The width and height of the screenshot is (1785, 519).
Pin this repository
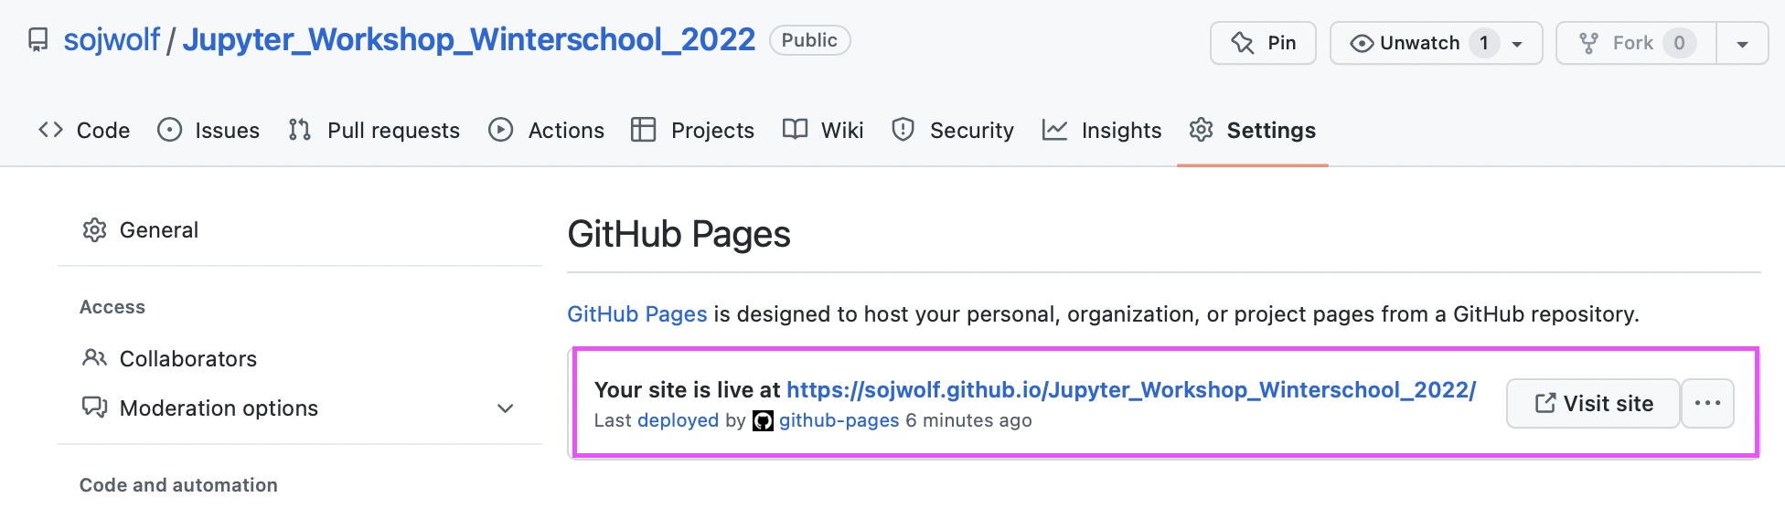(x=1263, y=43)
